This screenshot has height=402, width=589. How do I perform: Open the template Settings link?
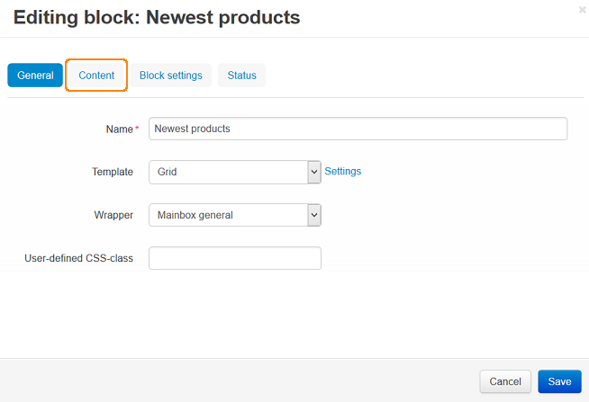click(343, 172)
